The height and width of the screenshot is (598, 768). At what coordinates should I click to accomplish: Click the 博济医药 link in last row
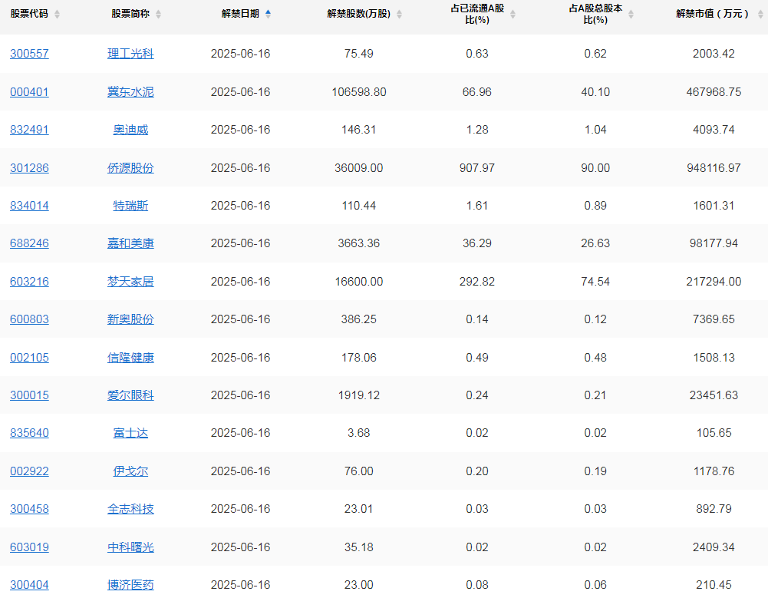(130, 584)
